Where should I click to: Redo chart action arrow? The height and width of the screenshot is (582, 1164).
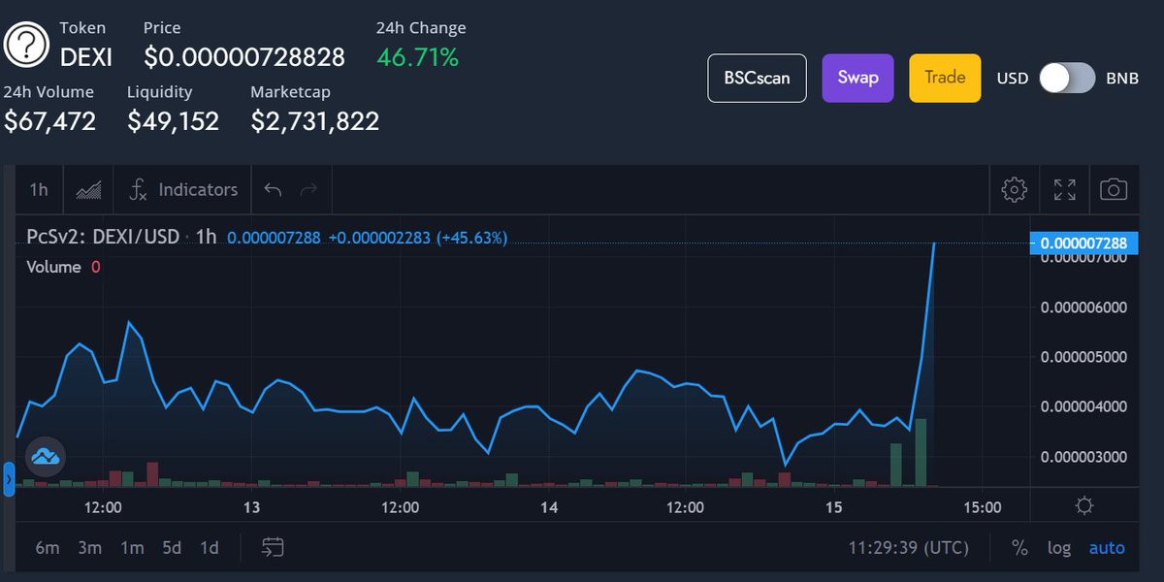click(x=308, y=189)
